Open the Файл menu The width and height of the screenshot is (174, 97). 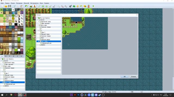2,3
